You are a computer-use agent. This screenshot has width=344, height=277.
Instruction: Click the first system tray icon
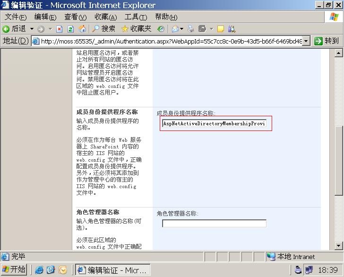pos(298,270)
